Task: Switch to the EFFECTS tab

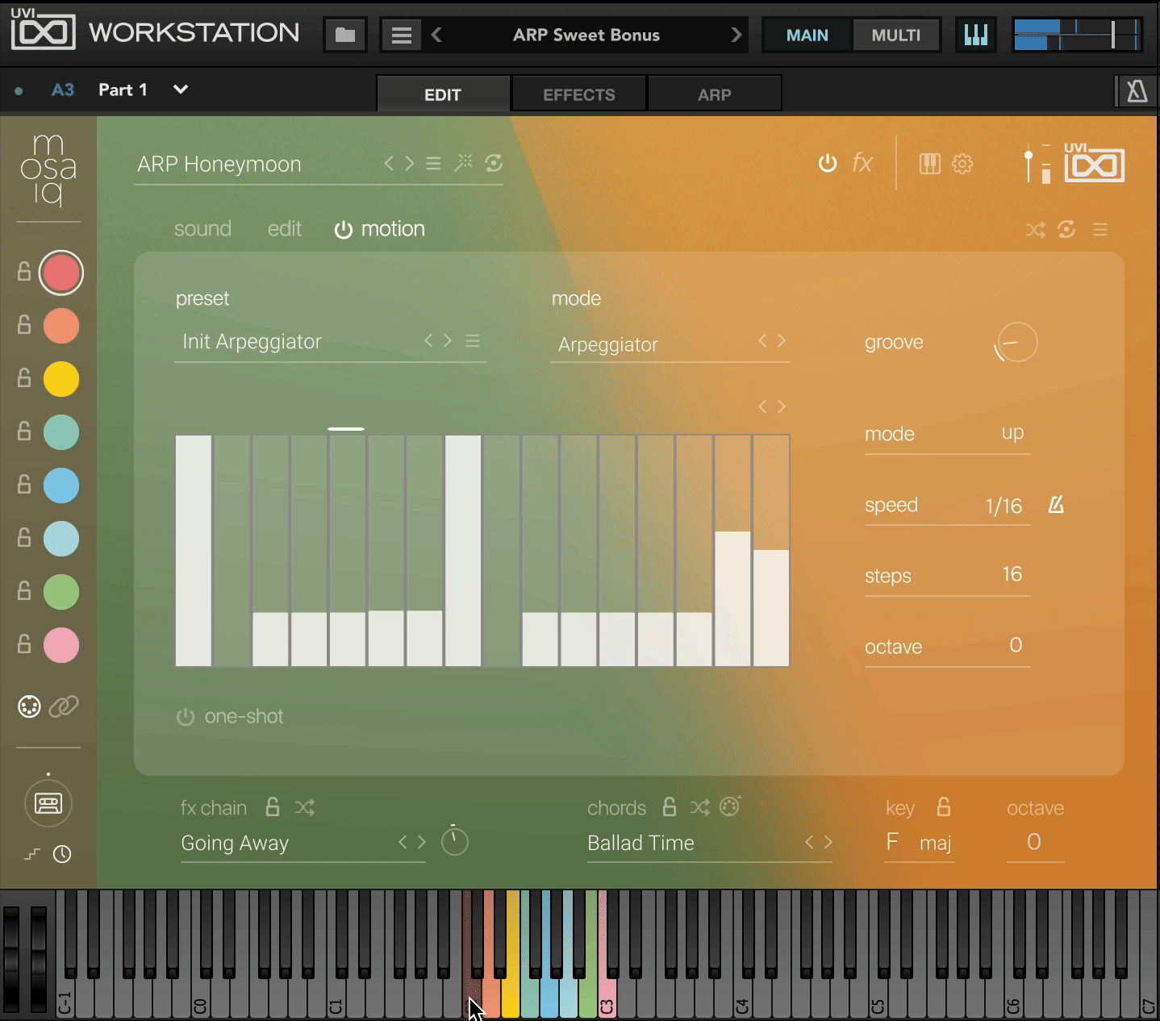Action: pos(579,94)
